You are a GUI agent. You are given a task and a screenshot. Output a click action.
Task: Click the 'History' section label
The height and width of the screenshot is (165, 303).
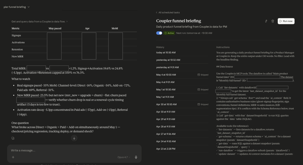click(x=160, y=47)
